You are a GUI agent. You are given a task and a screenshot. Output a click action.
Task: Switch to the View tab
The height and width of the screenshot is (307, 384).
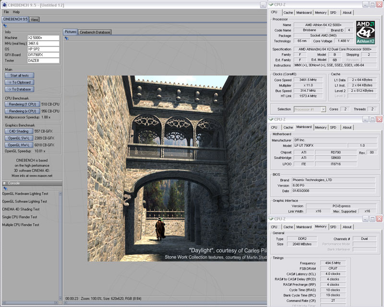click(x=35, y=20)
